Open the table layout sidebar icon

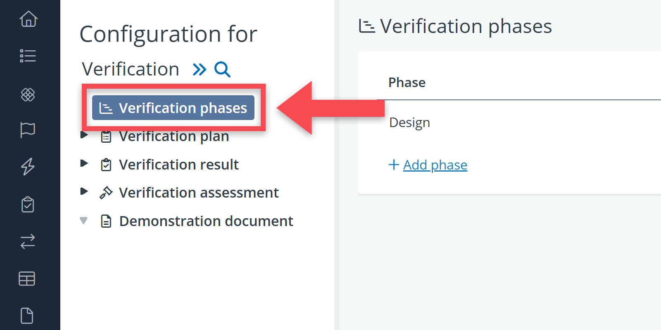click(27, 279)
